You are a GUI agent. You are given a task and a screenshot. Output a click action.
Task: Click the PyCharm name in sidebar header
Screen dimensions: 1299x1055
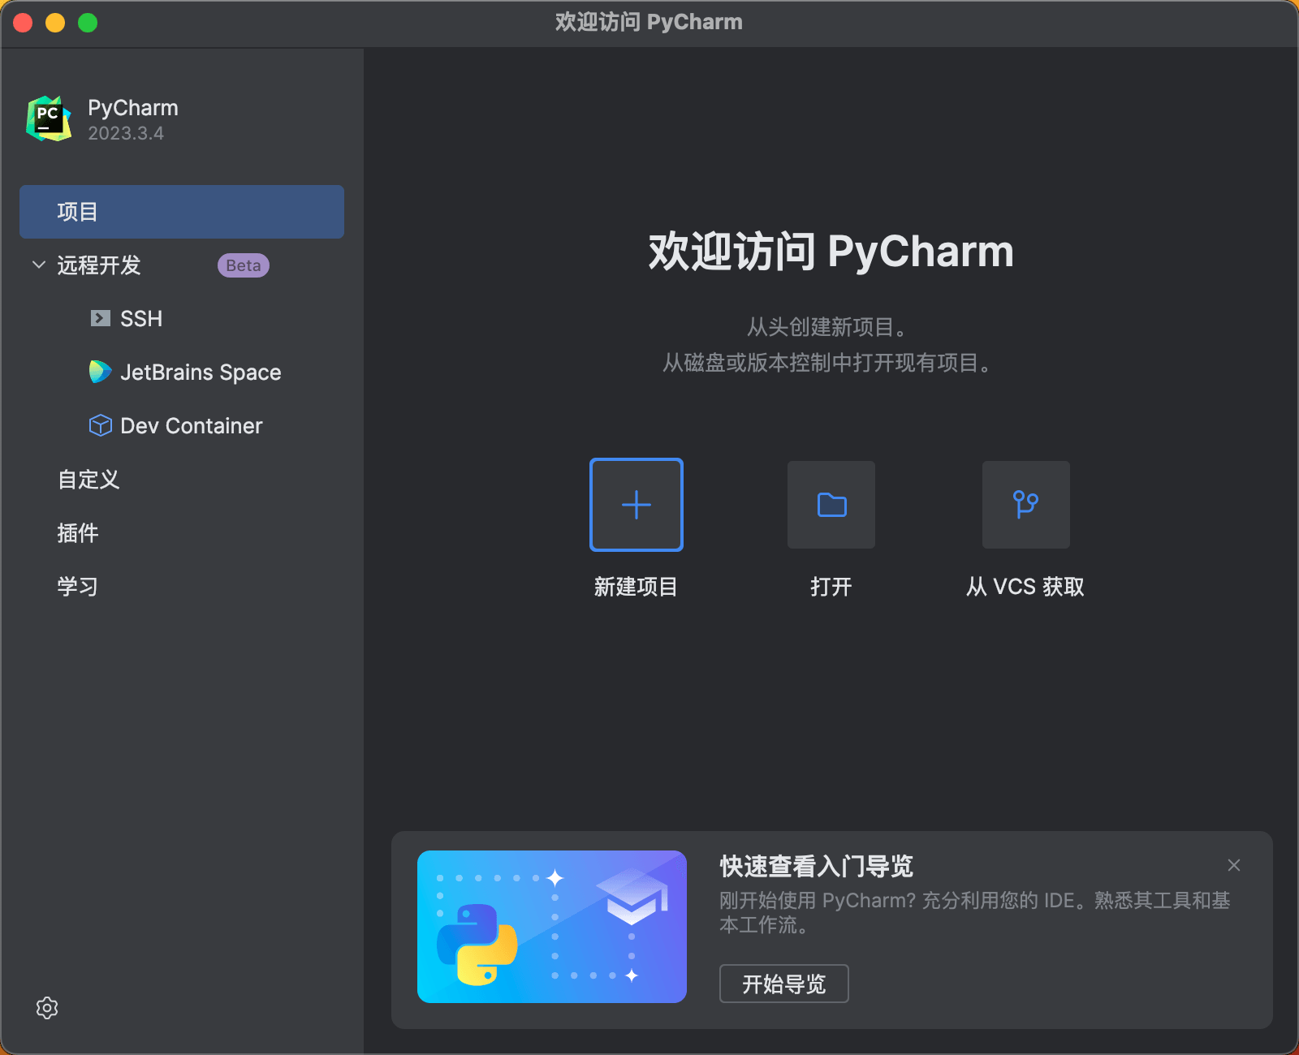133,108
